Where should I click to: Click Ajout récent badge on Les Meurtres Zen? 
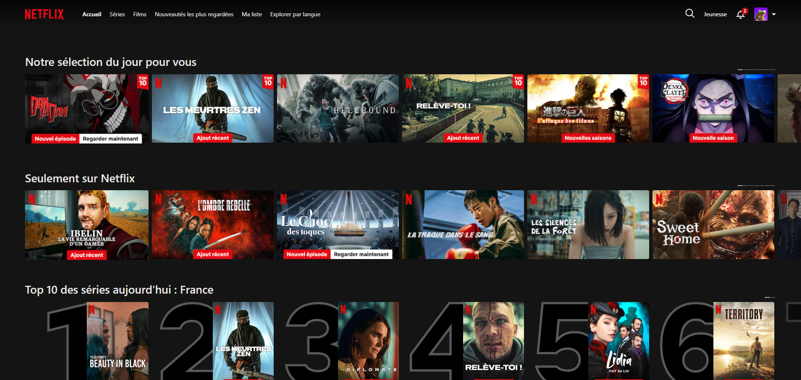pyautogui.click(x=213, y=138)
